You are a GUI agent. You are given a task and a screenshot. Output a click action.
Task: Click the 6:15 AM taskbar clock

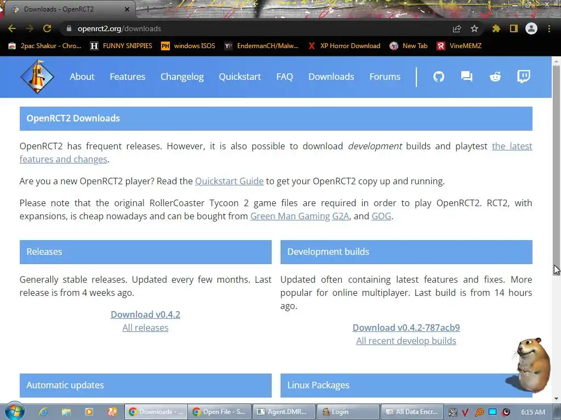pos(533,412)
